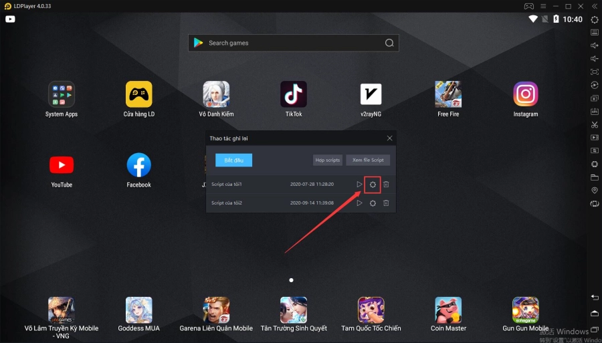602x343 pixels.
Task: Open the location pin in sidebar
Action: (595, 191)
